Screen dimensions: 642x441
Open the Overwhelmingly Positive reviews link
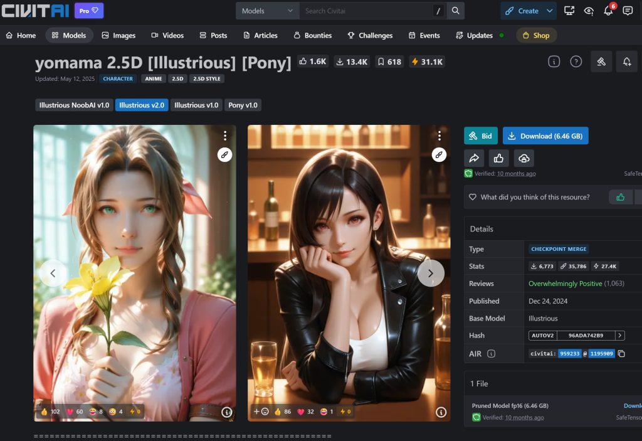coord(565,284)
